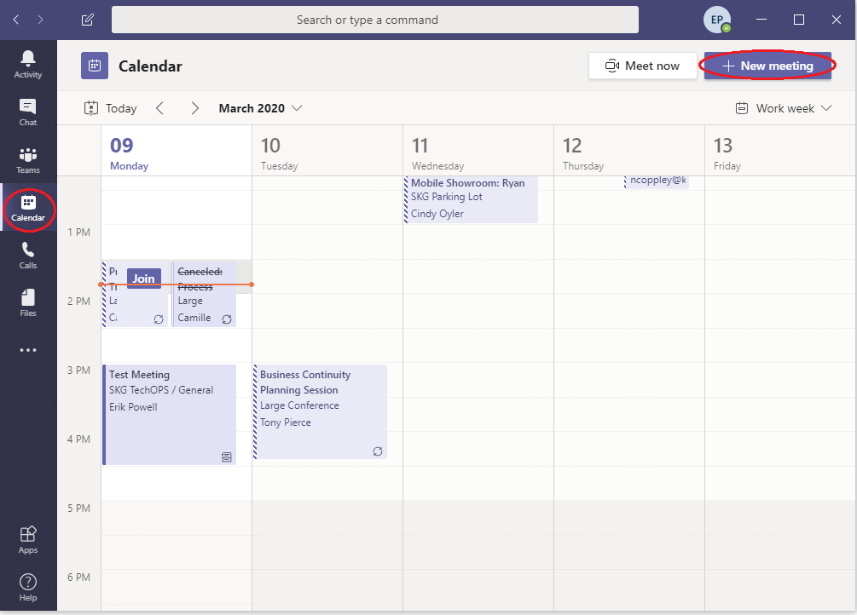Click the search or command box
Screen dimensions: 857x615
[375, 20]
